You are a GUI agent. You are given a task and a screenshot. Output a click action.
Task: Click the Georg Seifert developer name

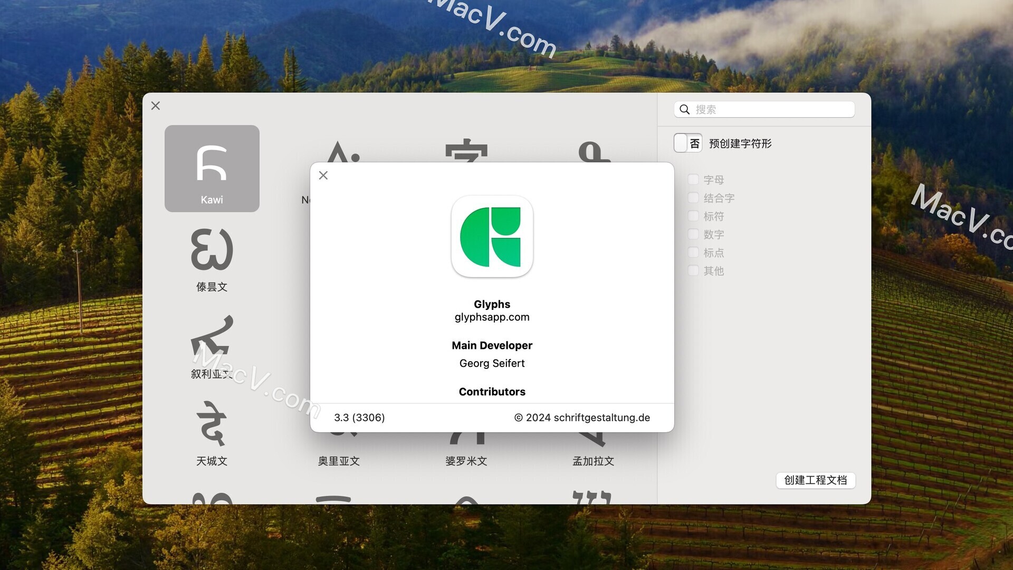tap(492, 363)
